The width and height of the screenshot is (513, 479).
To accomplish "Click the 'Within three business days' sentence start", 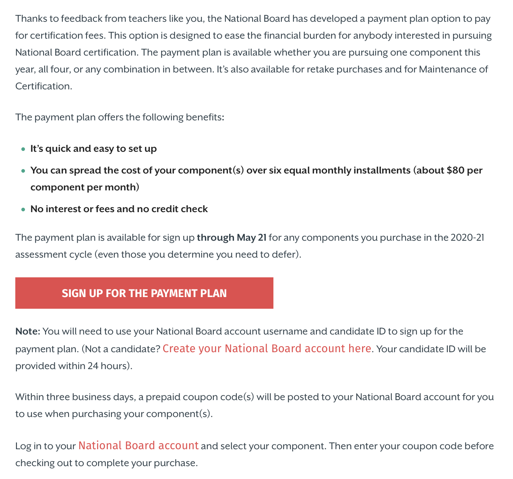I will tap(74, 397).
